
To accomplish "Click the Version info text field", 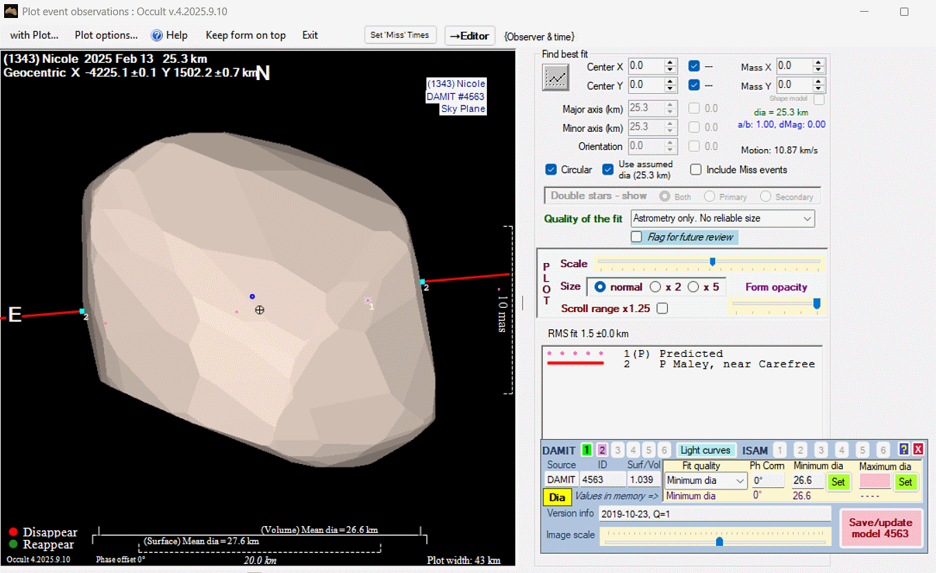I will point(715,514).
